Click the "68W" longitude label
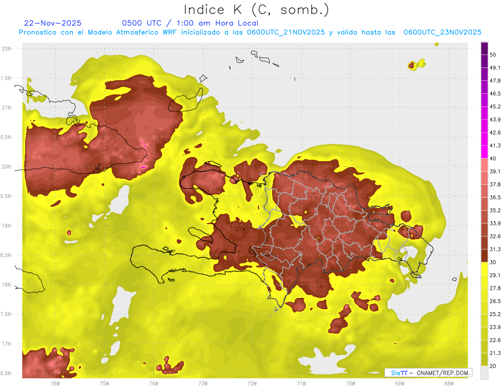 tap(449, 383)
